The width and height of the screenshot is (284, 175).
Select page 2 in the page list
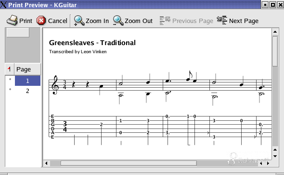(27, 91)
